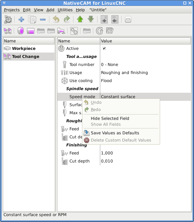
Task: Click the thread icon before G icon
Action: [87, 31]
